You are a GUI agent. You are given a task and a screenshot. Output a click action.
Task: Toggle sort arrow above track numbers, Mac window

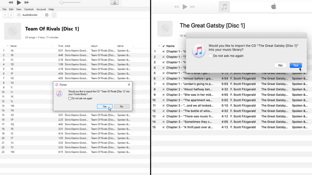point(159,46)
